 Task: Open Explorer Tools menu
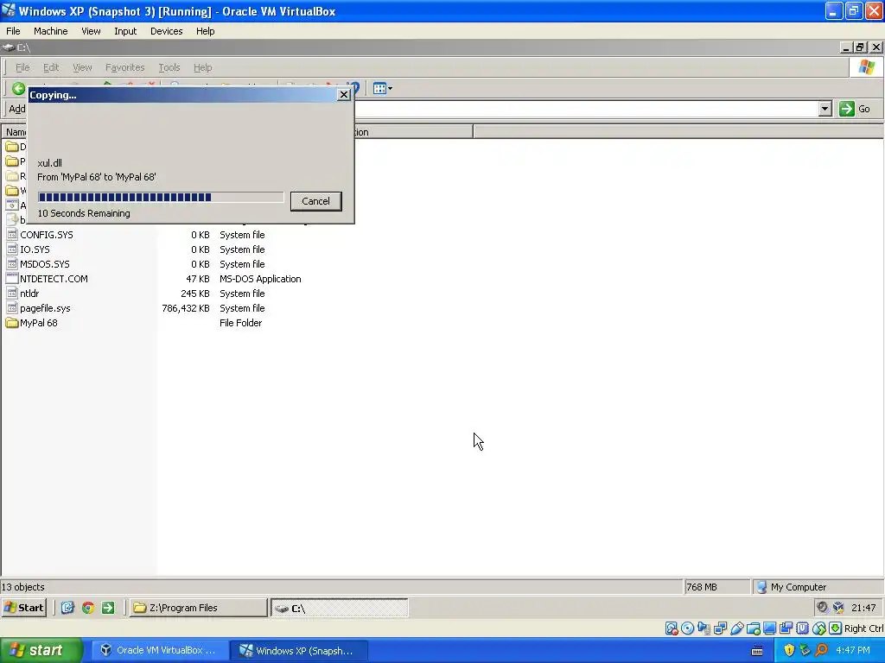[169, 67]
